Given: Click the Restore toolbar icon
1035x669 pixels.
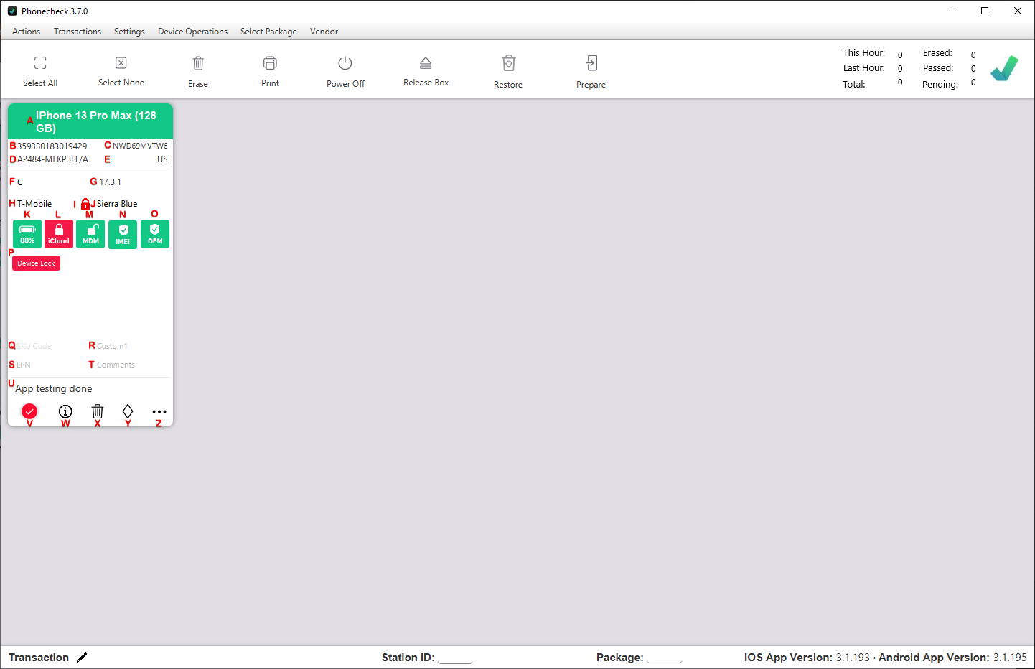Looking at the screenshot, I should click(508, 63).
